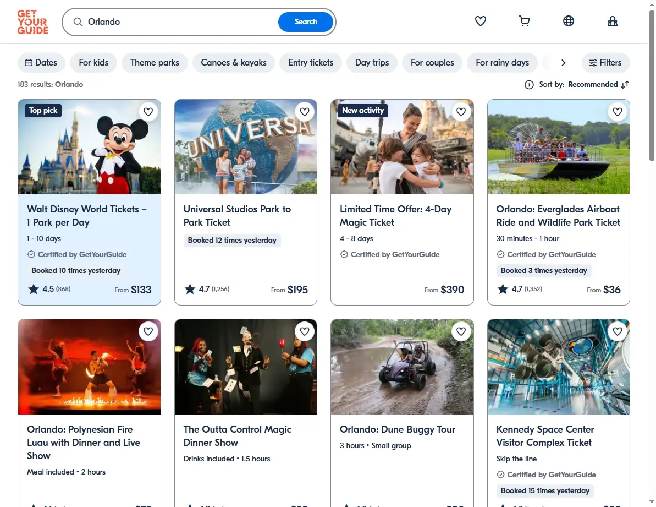Click 'Booked 15 times yesterday' label
Screen dimensions: 656x507
point(545,490)
